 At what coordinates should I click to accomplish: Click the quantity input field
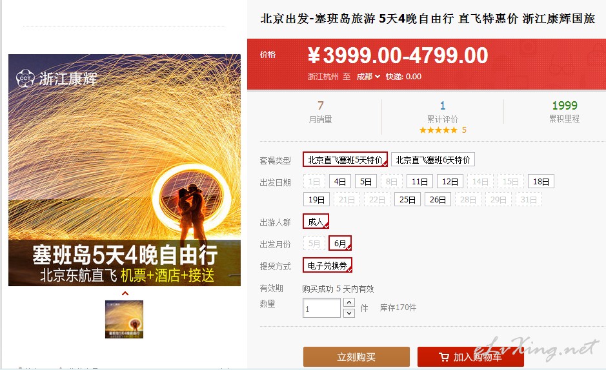point(321,308)
